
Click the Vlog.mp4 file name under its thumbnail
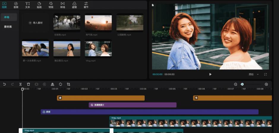pos(91,61)
